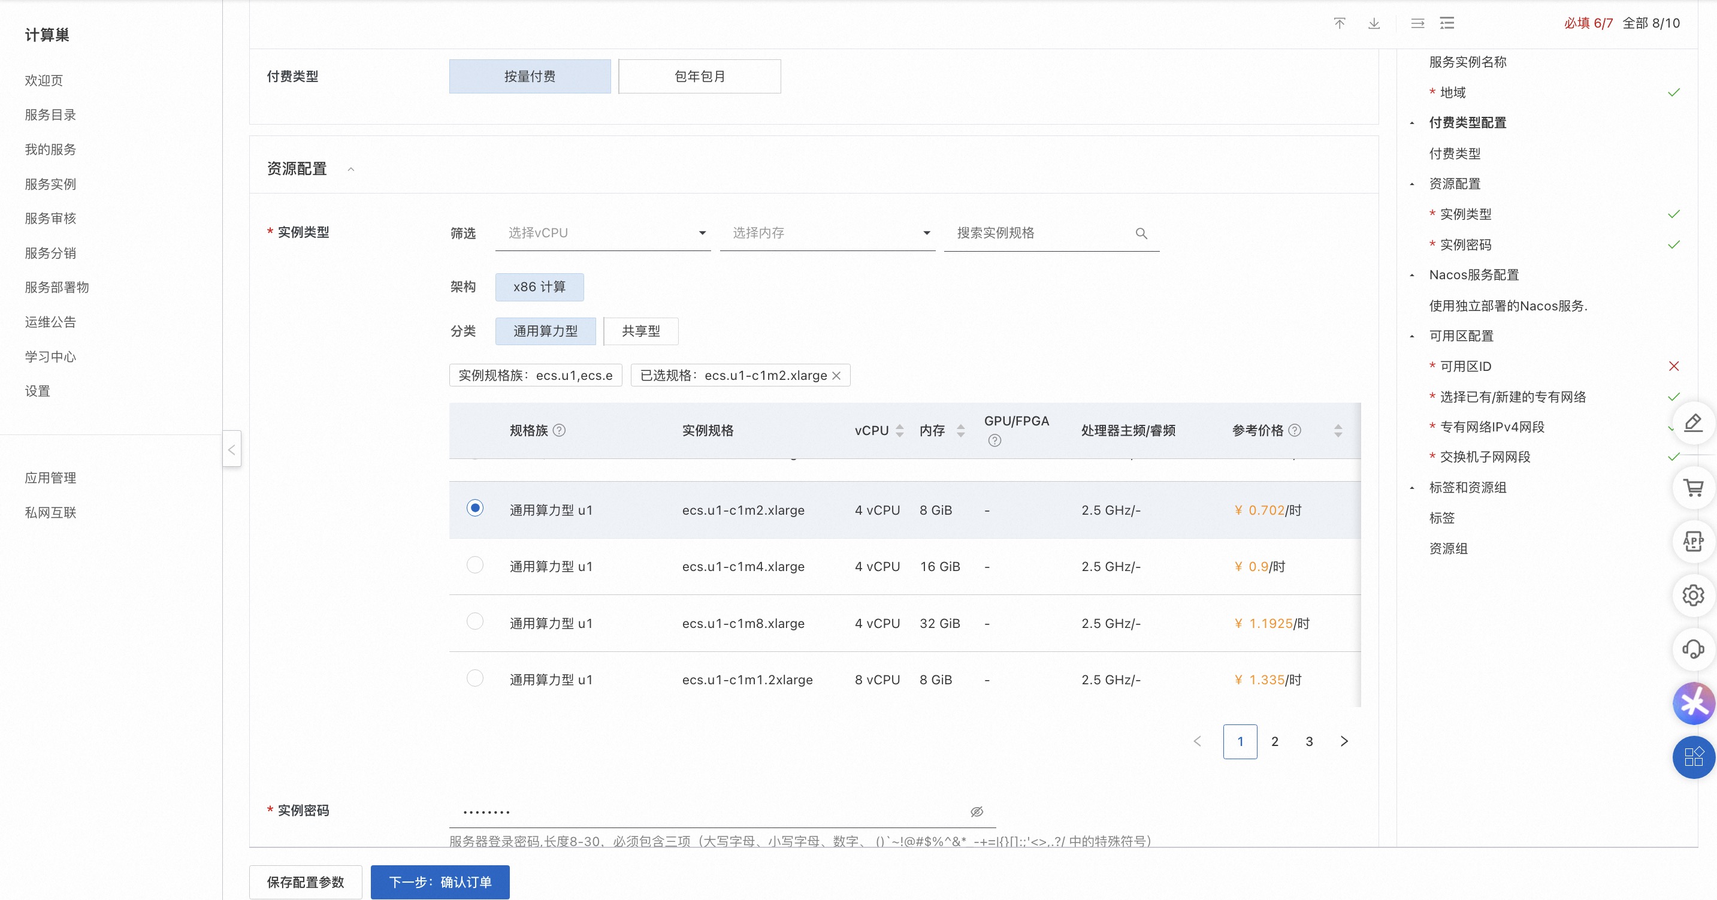Image resolution: width=1717 pixels, height=900 pixels.
Task: Select 包年包月 payment type
Action: (699, 77)
